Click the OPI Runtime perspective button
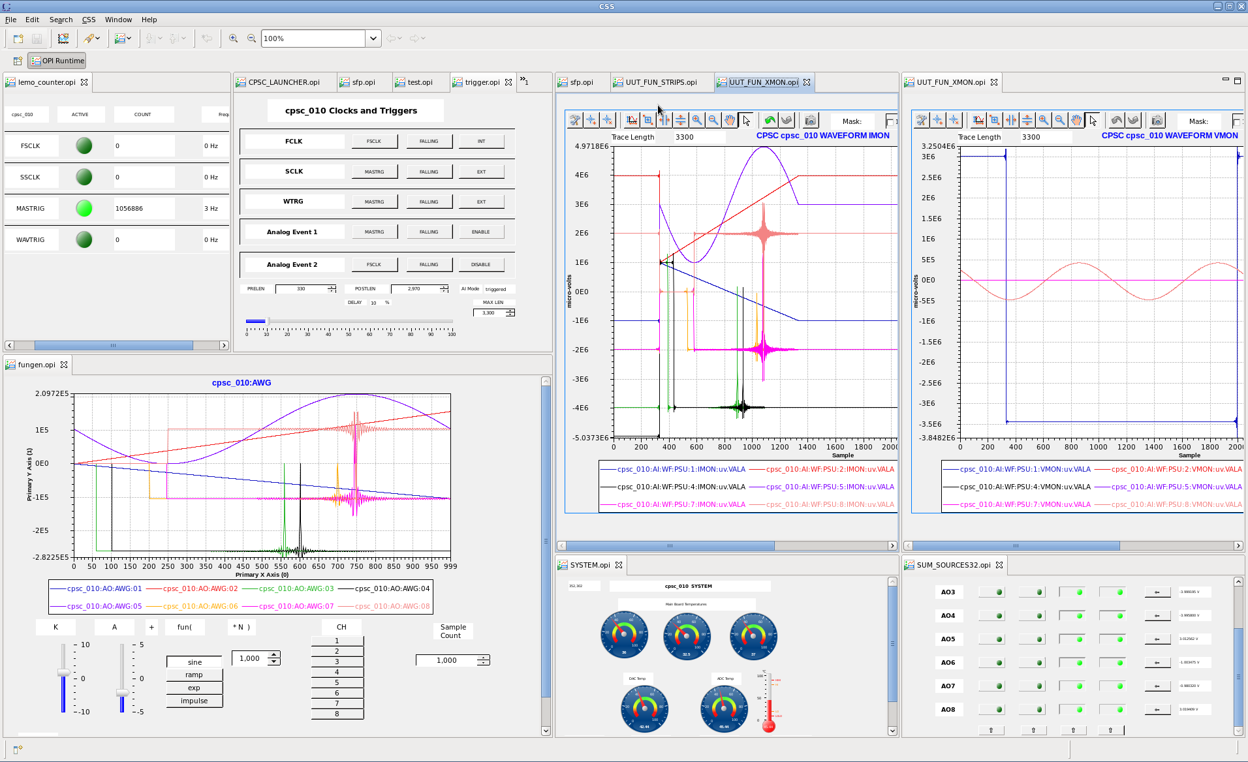The width and height of the screenshot is (1248, 762). click(x=57, y=61)
